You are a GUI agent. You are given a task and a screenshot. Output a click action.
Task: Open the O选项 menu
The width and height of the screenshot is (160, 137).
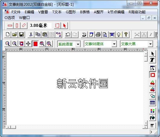click(x=10, y=18)
